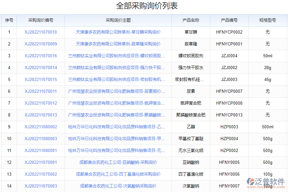288x192 pixels.
Task: Click the 规格型号 column header
Action: point(268,20)
